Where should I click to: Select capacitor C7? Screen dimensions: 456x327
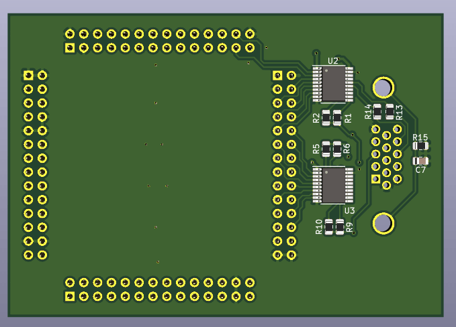[x=420, y=161]
